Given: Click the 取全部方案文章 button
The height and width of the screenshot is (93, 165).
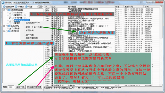Looking at the screenshot, I should coord(34,87).
